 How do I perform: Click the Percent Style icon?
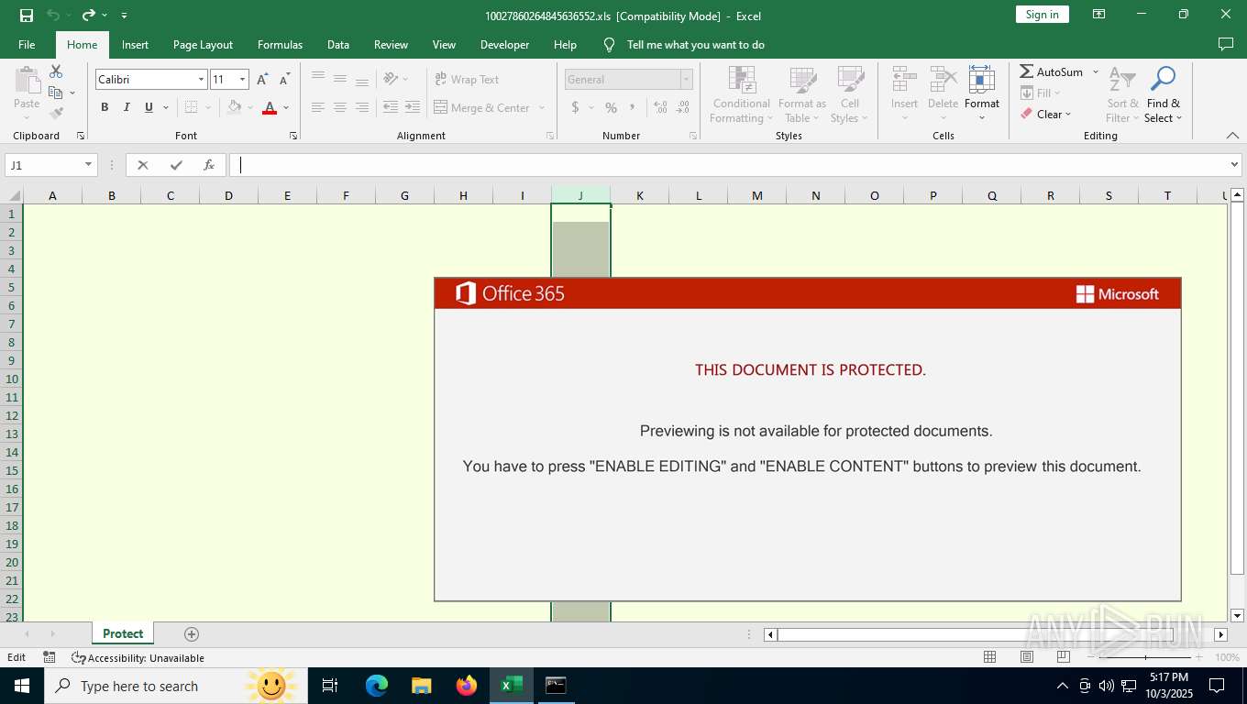[611, 107]
